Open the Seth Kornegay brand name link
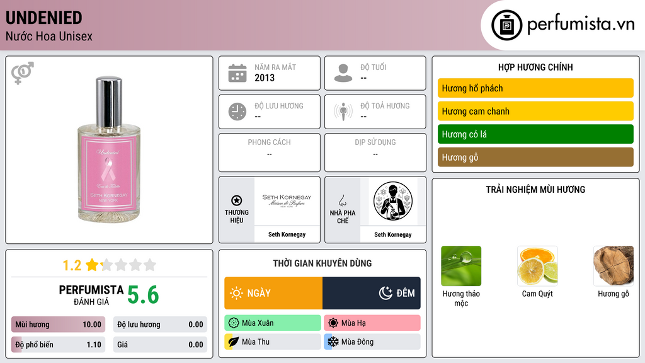This screenshot has height=363, width=645. (x=287, y=234)
